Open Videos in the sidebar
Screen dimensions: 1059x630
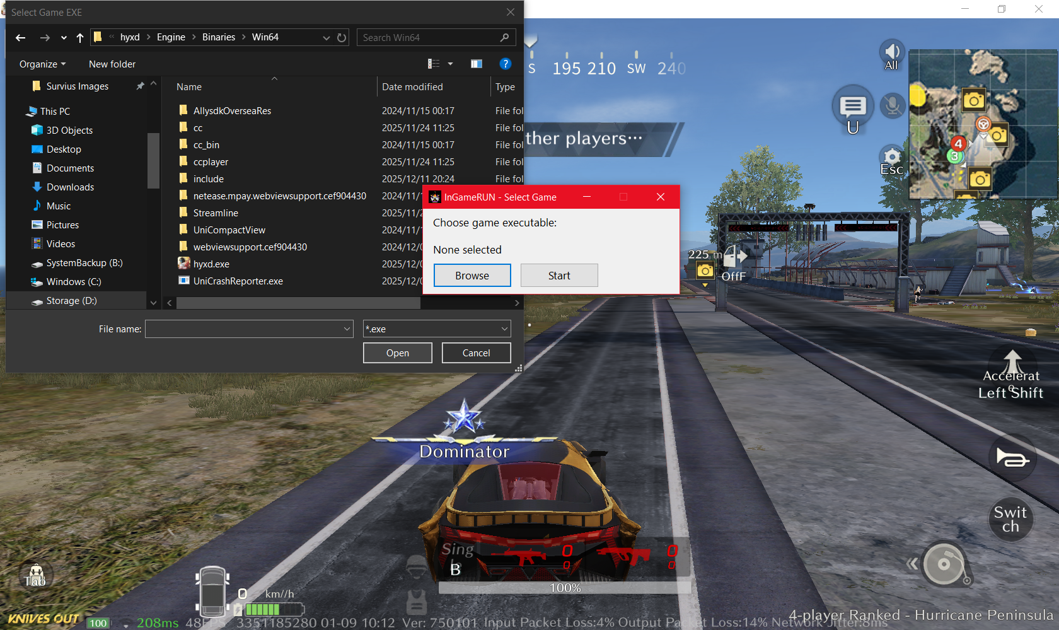coord(61,244)
